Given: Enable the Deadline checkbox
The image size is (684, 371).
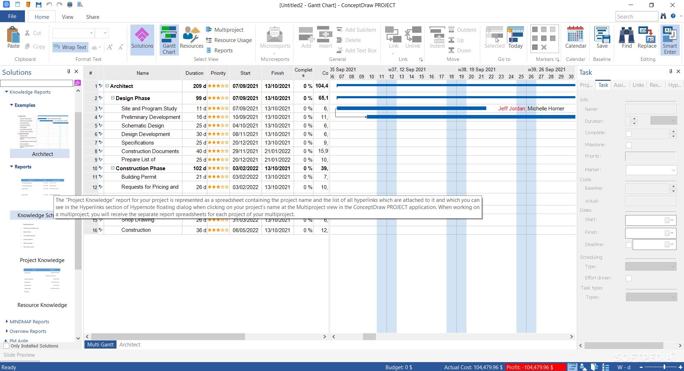Looking at the screenshot, I should pos(629,245).
